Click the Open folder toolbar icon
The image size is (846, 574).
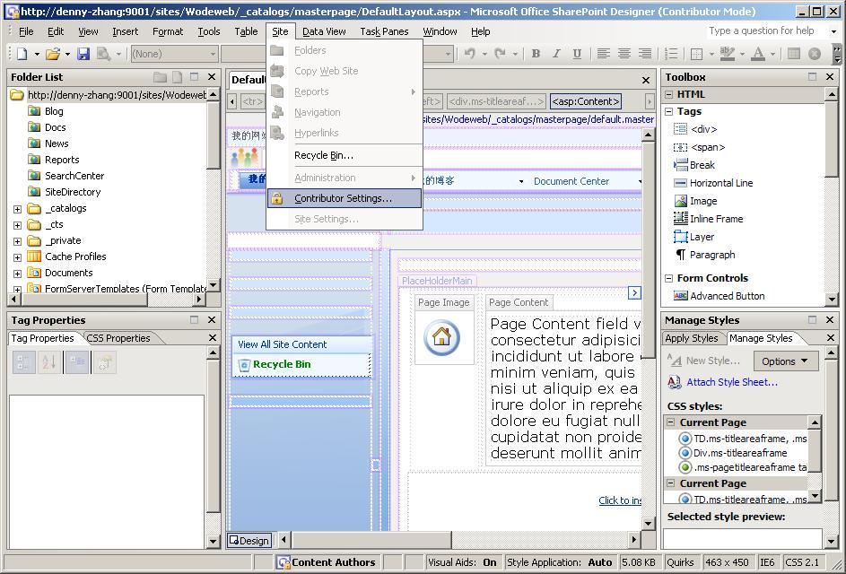click(52, 54)
